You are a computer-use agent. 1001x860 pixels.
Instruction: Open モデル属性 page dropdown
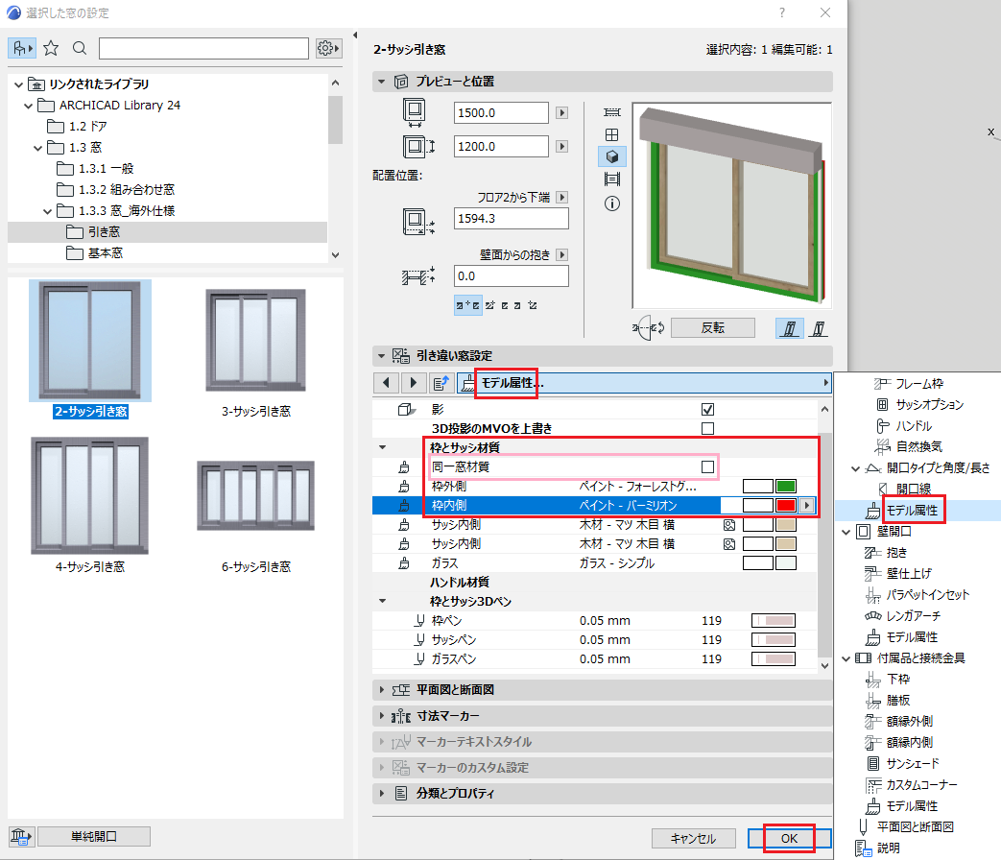[x=644, y=382]
